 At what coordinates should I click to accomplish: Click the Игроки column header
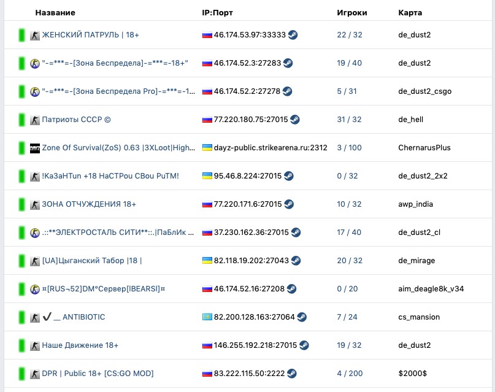coord(352,13)
